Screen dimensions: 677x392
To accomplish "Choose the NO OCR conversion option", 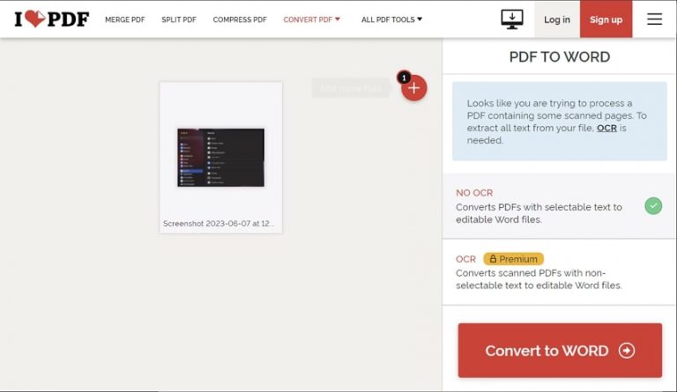I will (x=559, y=206).
